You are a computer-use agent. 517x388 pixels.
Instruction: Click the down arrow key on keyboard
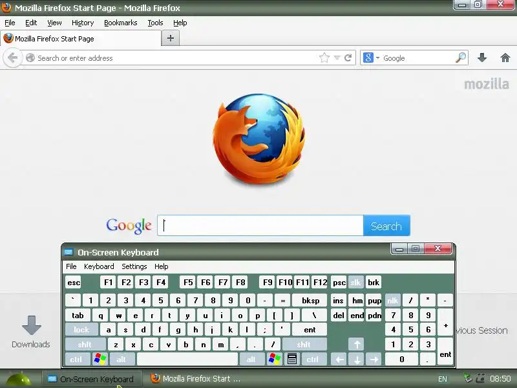(357, 359)
